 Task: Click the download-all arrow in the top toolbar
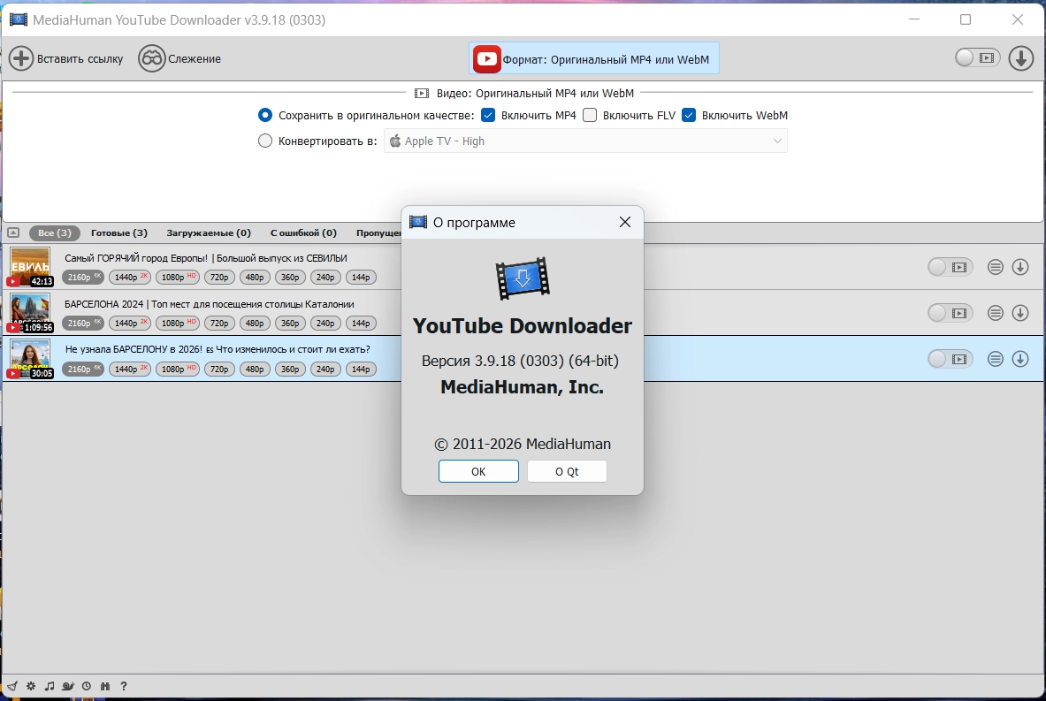coord(1020,58)
